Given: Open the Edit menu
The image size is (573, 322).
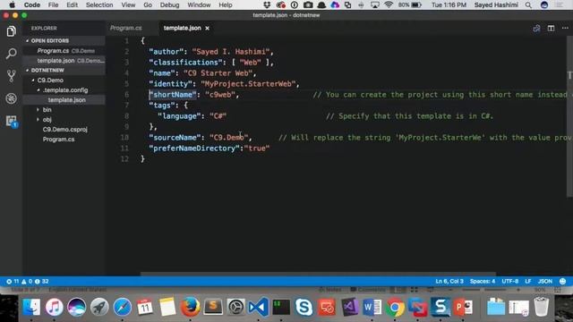Looking at the screenshot, I should point(72,5).
